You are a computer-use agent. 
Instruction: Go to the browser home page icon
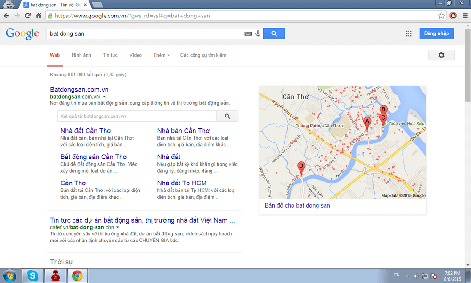pyautogui.click(x=38, y=16)
